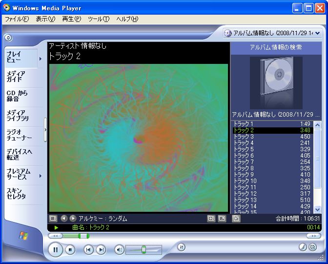Open the メディアガイド tab
The image size is (328, 264).
point(23,77)
